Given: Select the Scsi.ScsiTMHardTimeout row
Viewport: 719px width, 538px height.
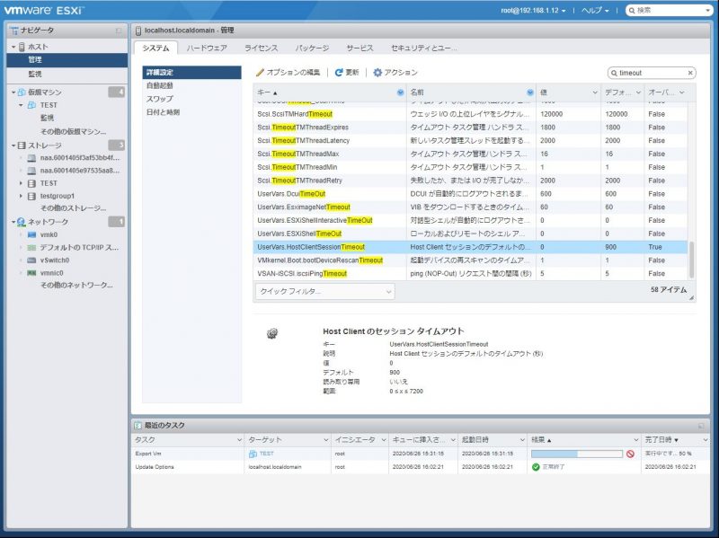Looking at the screenshot, I should click(470, 114).
